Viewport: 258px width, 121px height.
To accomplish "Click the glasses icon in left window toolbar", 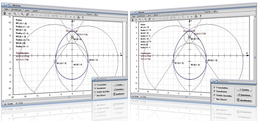I will pos(10,14).
